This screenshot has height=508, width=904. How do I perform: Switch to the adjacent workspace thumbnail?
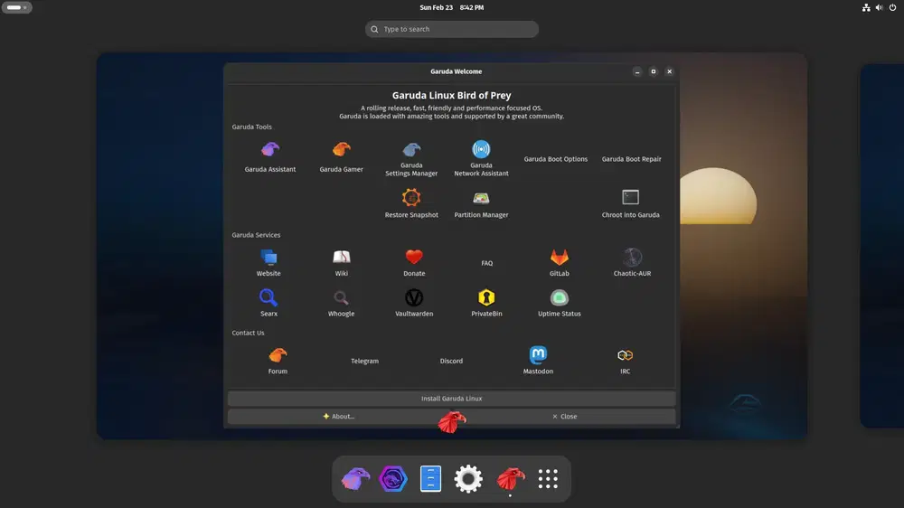[x=882, y=246]
